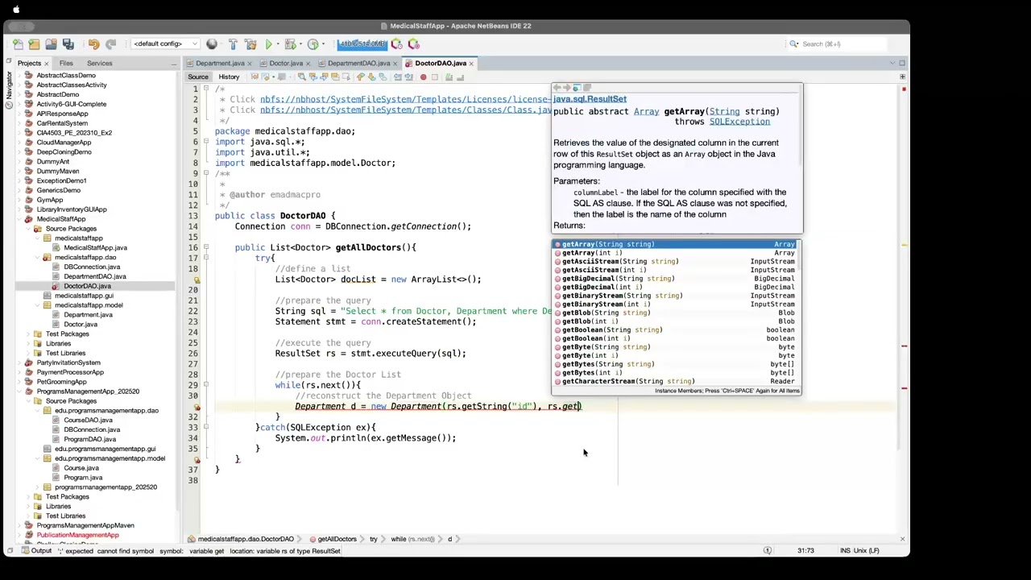1031x580 pixels.
Task: Expand the AbstractClassDemo project node
Action: tap(19, 76)
